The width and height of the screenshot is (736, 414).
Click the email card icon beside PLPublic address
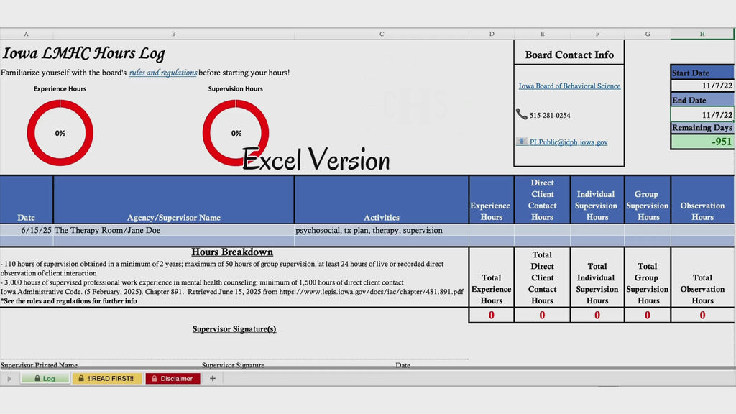[522, 142]
